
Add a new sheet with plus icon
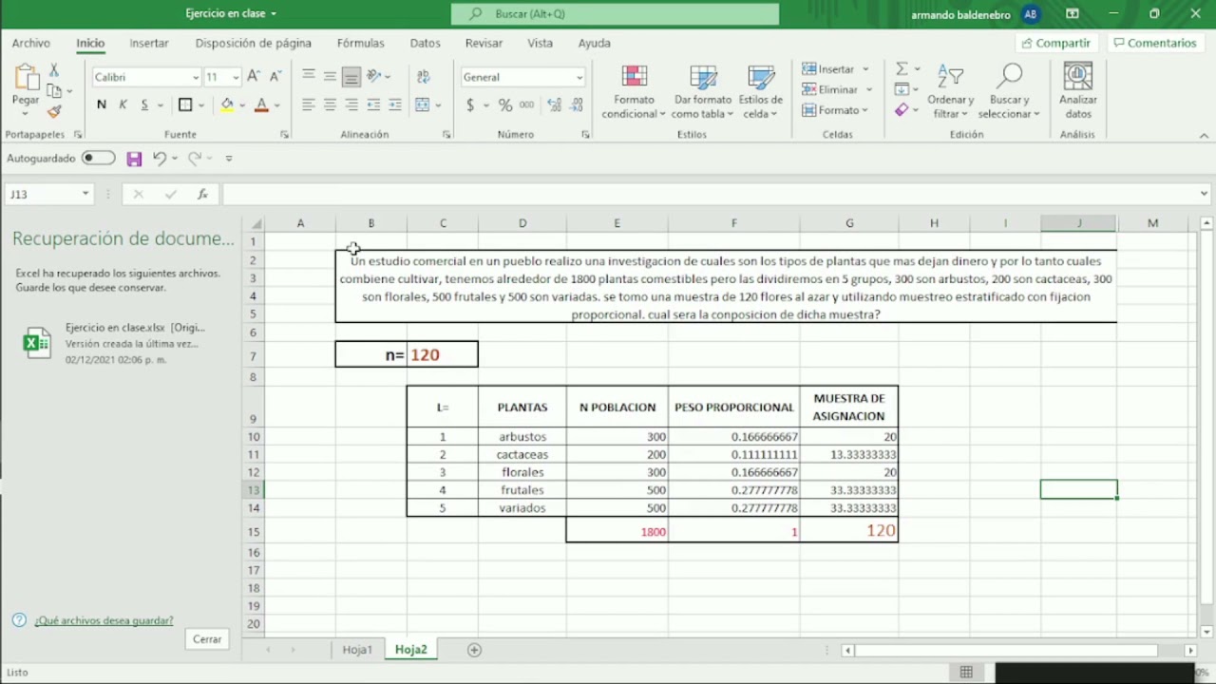click(x=474, y=650)
